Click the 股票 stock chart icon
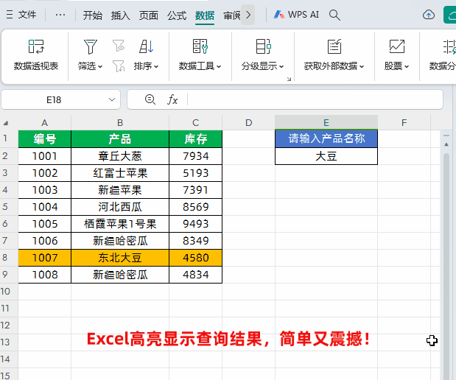The image size is (456, 380). [396, 46]
